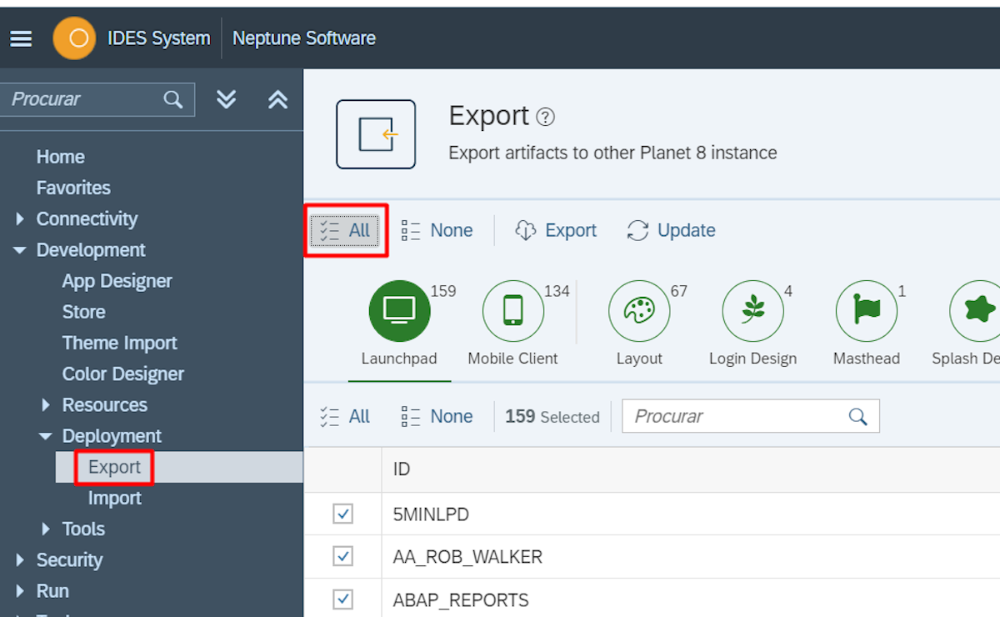Screen dimensions: 1000x617
Task: Switch to the Layout tab label
Action: (639, 359)
